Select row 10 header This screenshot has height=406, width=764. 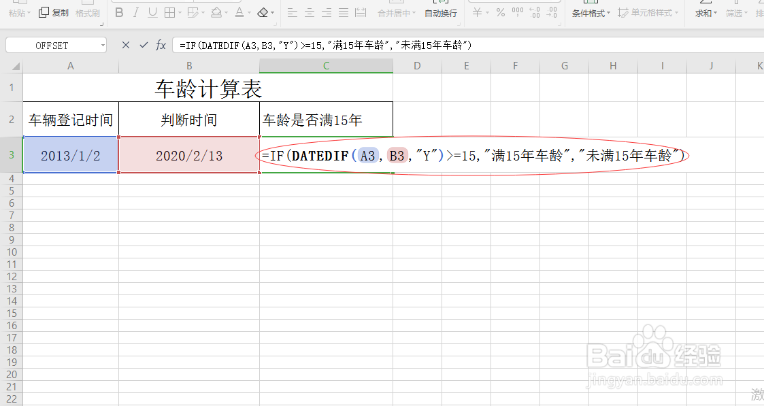[x=11, y=252]
